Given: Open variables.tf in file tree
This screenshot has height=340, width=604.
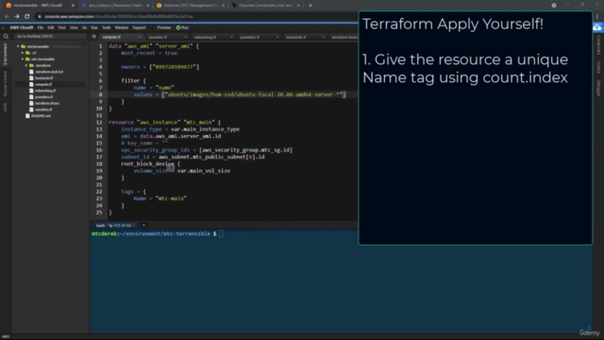Looking at the screenshot, I should click(43, 110).
